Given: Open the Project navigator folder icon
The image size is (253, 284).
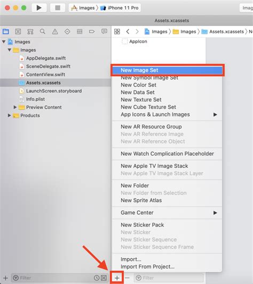Looking at the screenshot, I should (6, 31).
